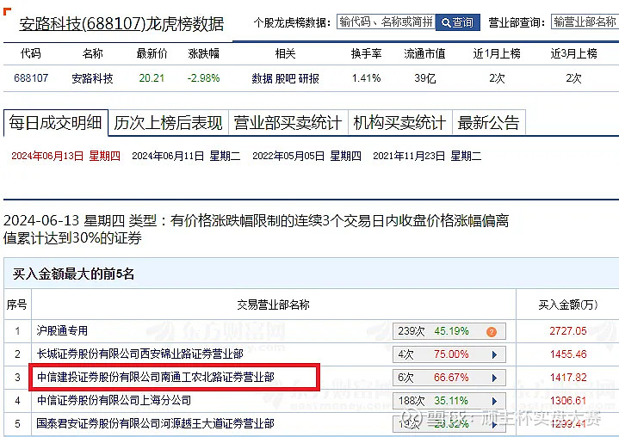Open 国泰君安证券股份有限公司河源越王大道证券营业部 link
This screenshot has width=619, height=437.
(156, 423)
